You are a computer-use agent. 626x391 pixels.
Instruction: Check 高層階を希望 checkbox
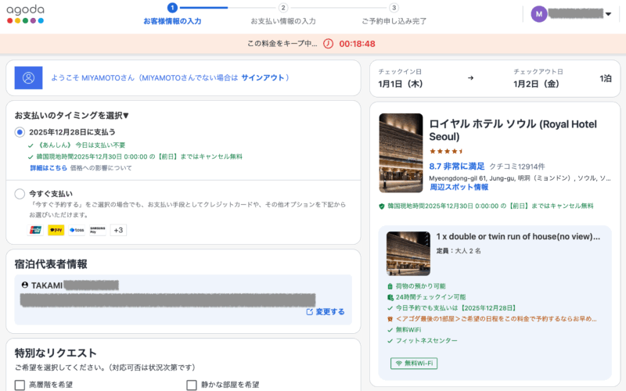pos(20,385)
